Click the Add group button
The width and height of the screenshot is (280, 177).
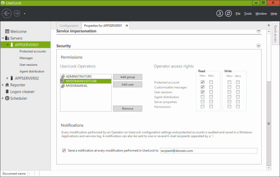[x=128, y=77]
